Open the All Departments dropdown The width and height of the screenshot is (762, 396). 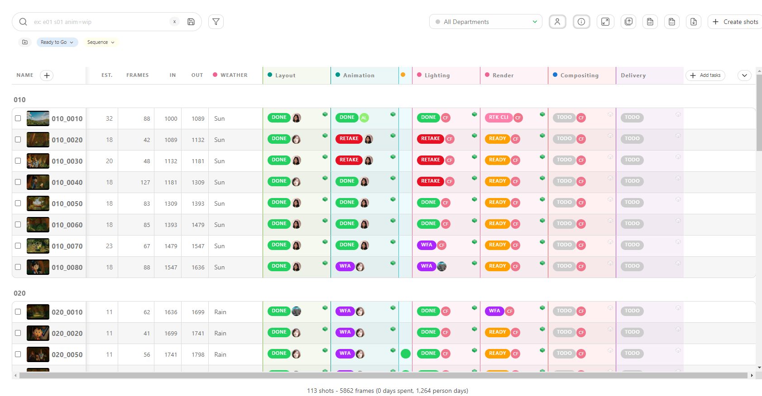pyautogui.click(x=485, y=22)
